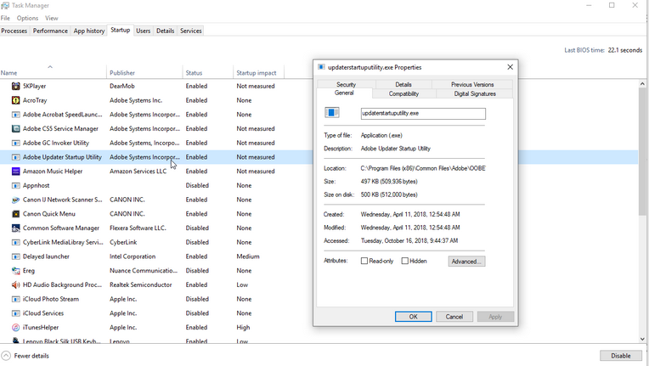
Task: Select 'DearMob' publisher cell
Action: point(122,86)
